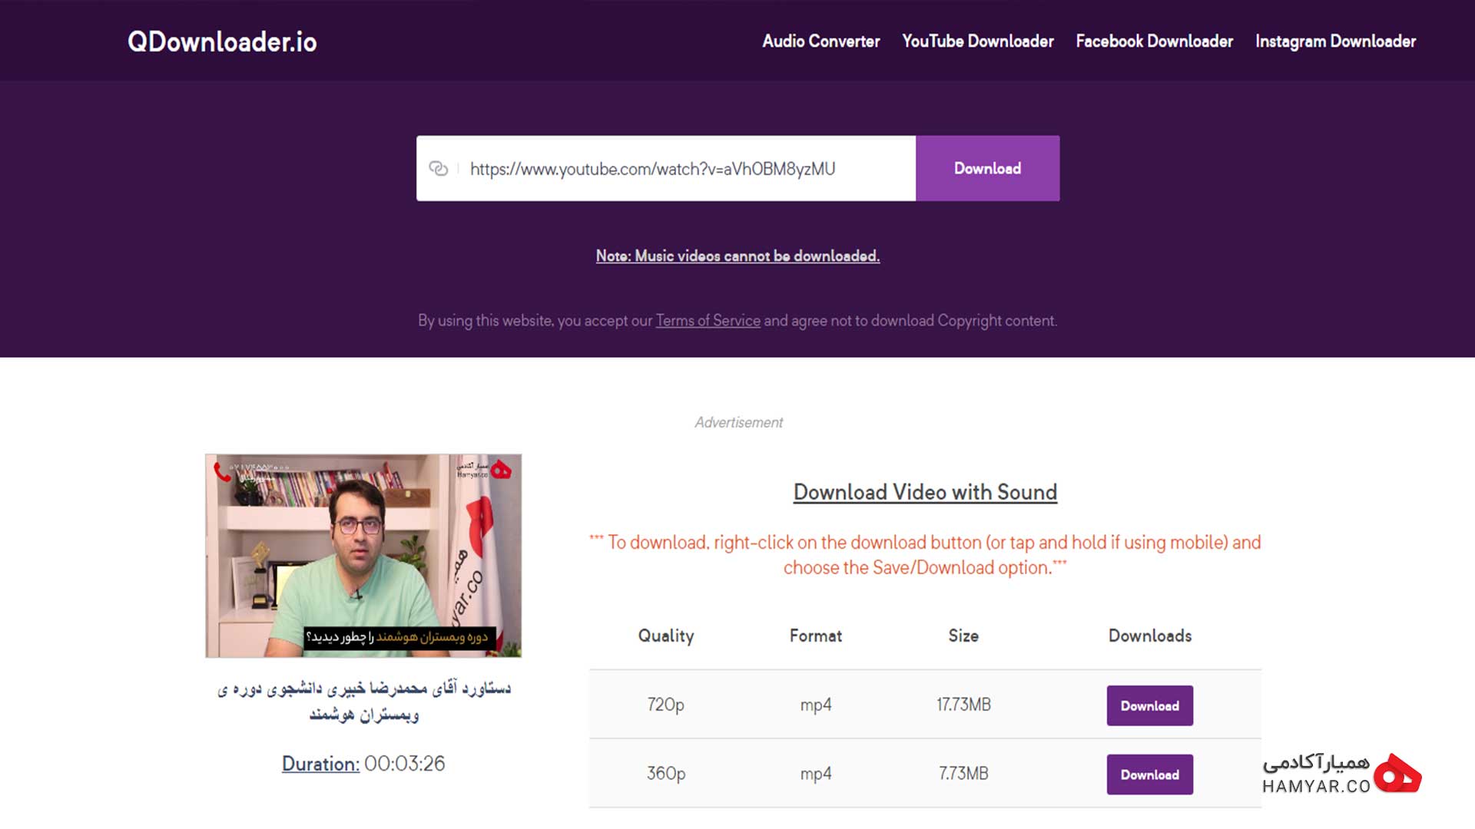Click the 360p quality cell
Viewport: 1475px width, 829px height.
pos(666,774)
